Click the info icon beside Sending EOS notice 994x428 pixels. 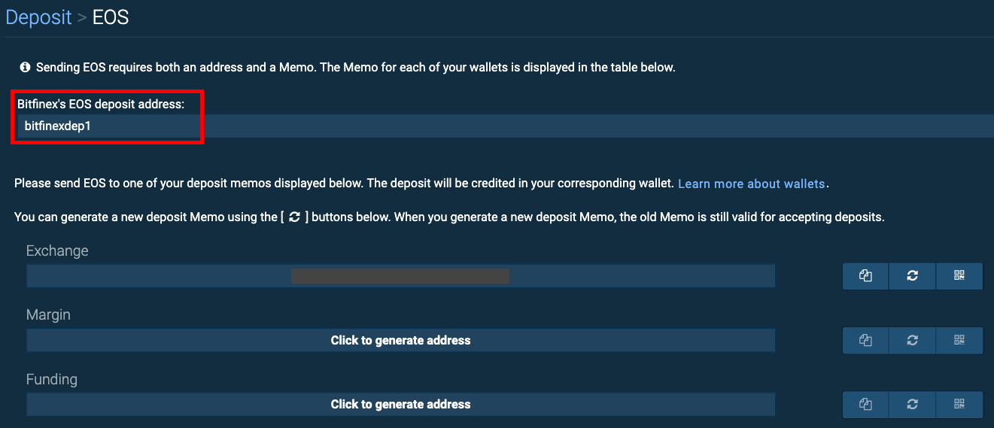pyautogui.click(x=25, y=68)
